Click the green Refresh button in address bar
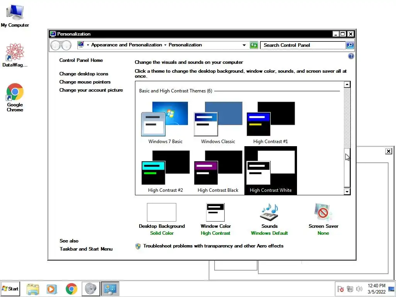Screen dimensions: 396x297 point(254,45)
